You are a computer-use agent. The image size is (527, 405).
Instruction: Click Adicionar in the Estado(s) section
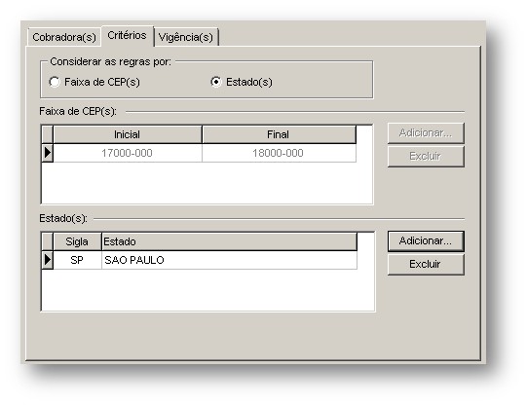(426, 240)
